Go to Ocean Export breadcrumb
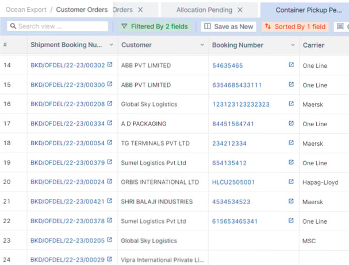This screenshot has height=265, width=349. 26,10
